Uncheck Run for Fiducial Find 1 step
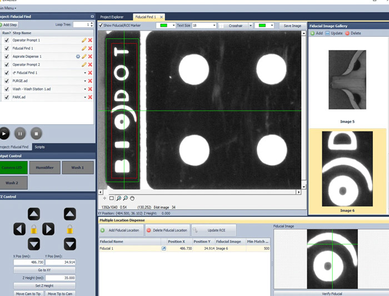The width and height of the screenshot is (389, 296). click(7, 48)
